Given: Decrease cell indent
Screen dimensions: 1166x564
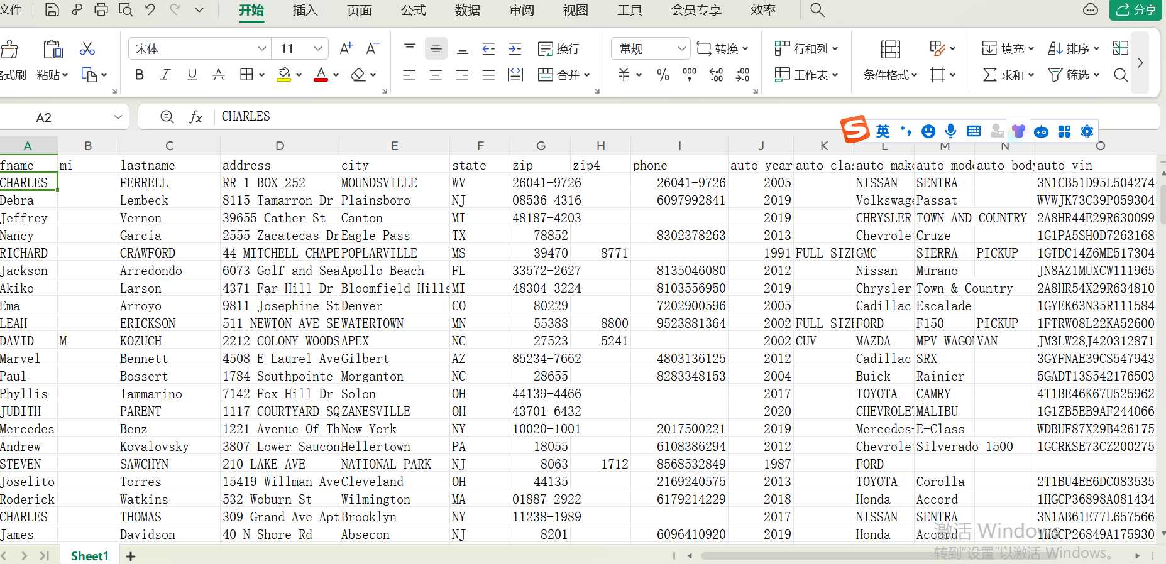Looking at the screenshot, I should [488, 48].
